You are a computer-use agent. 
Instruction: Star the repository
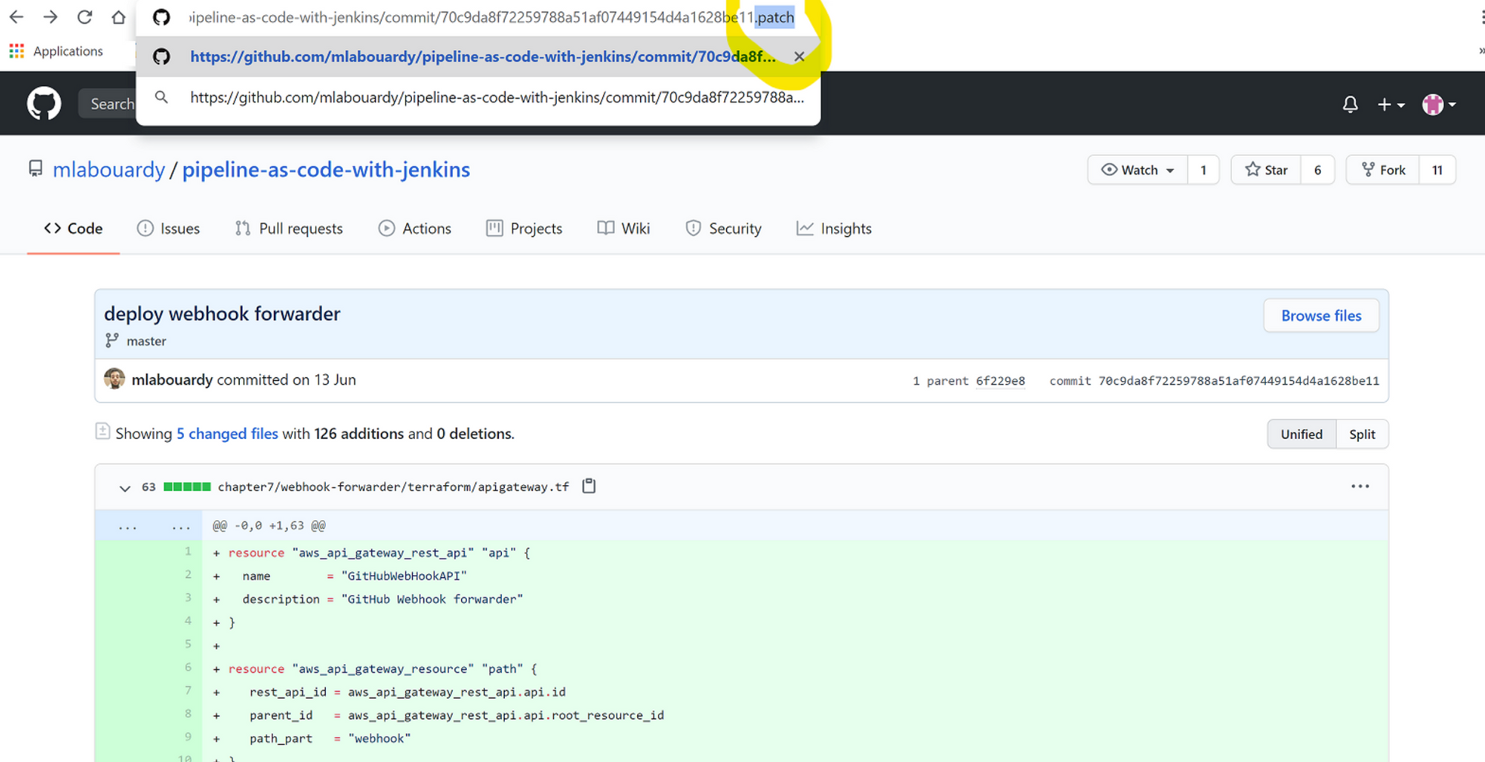tap(1266, 170)
